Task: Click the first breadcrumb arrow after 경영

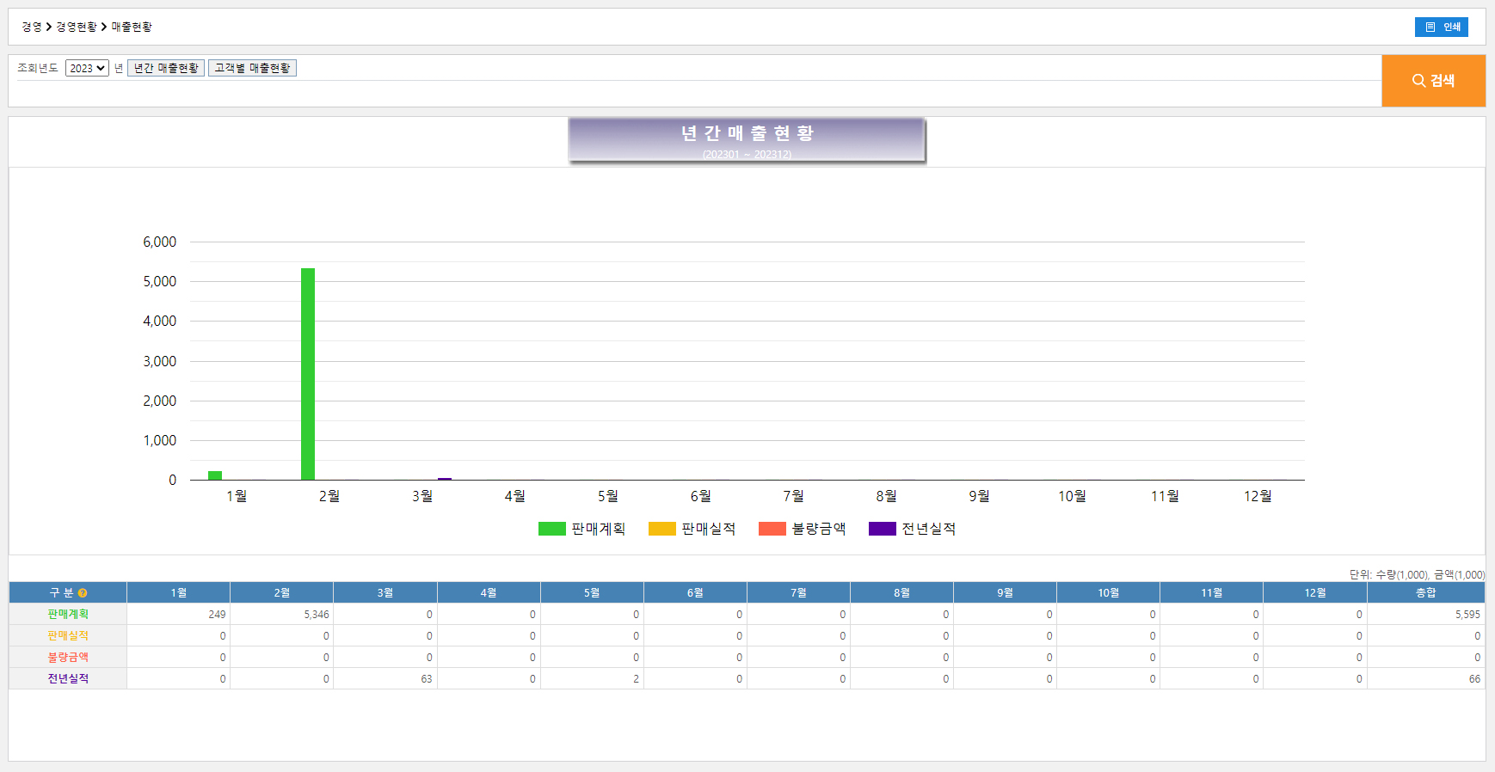Action: point(49,28)
